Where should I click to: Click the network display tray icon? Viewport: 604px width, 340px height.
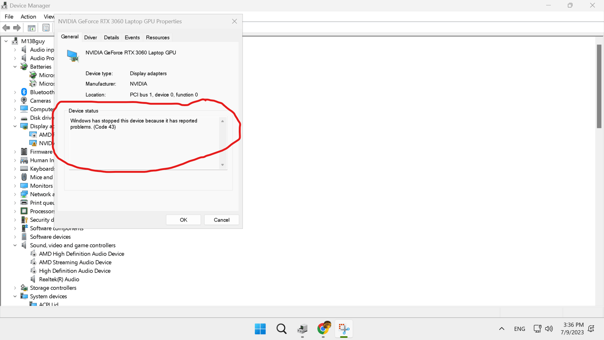pyautogui.click(x=537, y=329)
